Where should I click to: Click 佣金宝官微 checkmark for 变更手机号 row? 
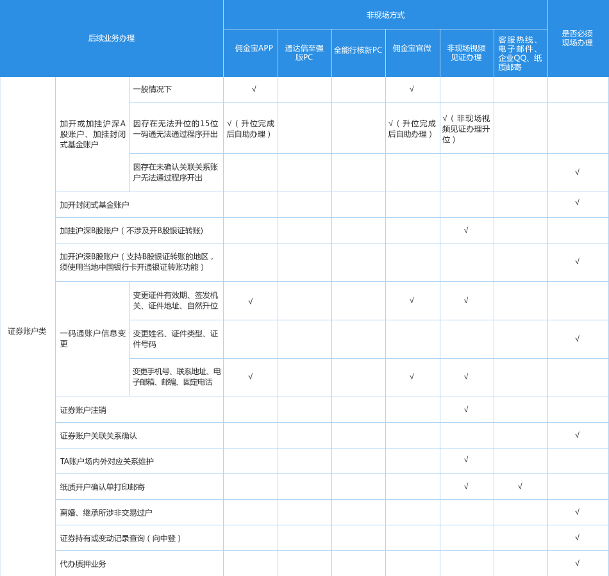[412, 377]
